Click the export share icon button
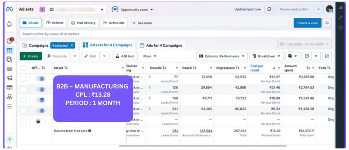Image resolution: width=349 pixels, height=150 pixels. tap(307, 56)
